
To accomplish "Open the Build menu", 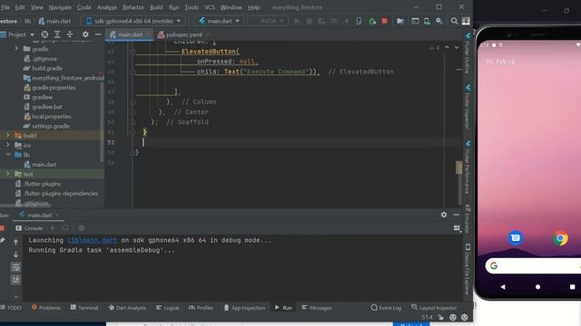I will coord(156,7).
